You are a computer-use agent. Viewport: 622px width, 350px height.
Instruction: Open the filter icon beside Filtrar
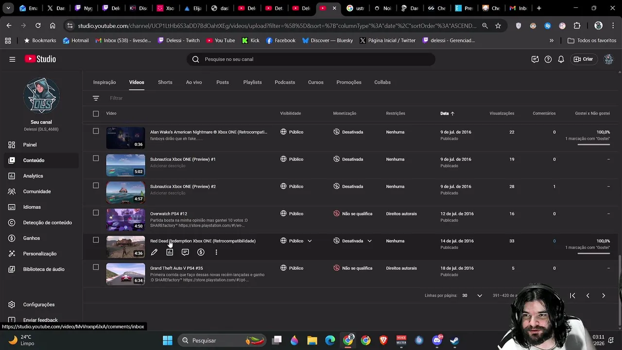96,98
